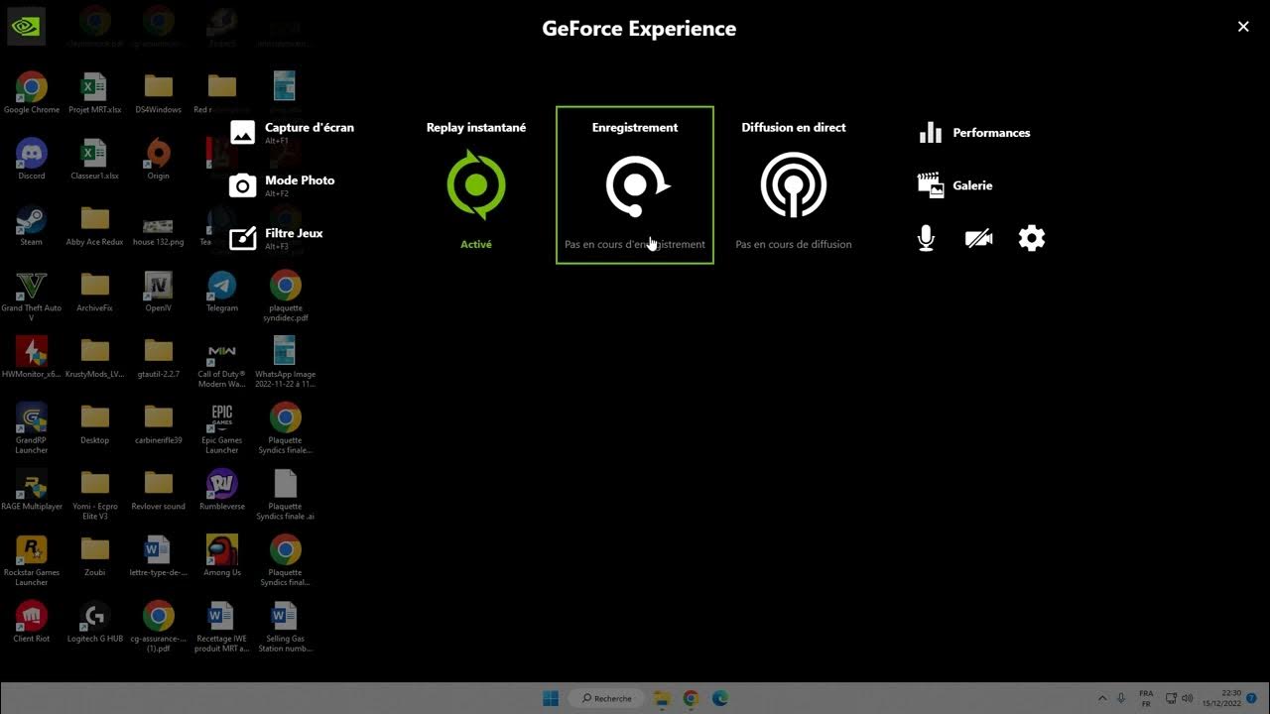Select DS4Windows folder
The height and width of the screenshot is (714, 1270).
159,93
